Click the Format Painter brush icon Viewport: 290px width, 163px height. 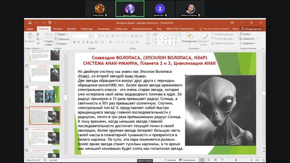point(38,43)
